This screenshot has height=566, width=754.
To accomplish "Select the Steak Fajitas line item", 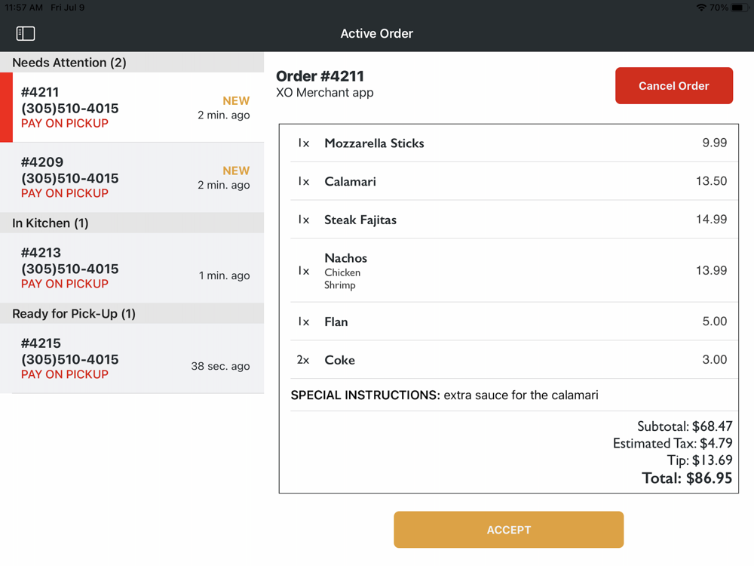I will [x=514, y=220].
